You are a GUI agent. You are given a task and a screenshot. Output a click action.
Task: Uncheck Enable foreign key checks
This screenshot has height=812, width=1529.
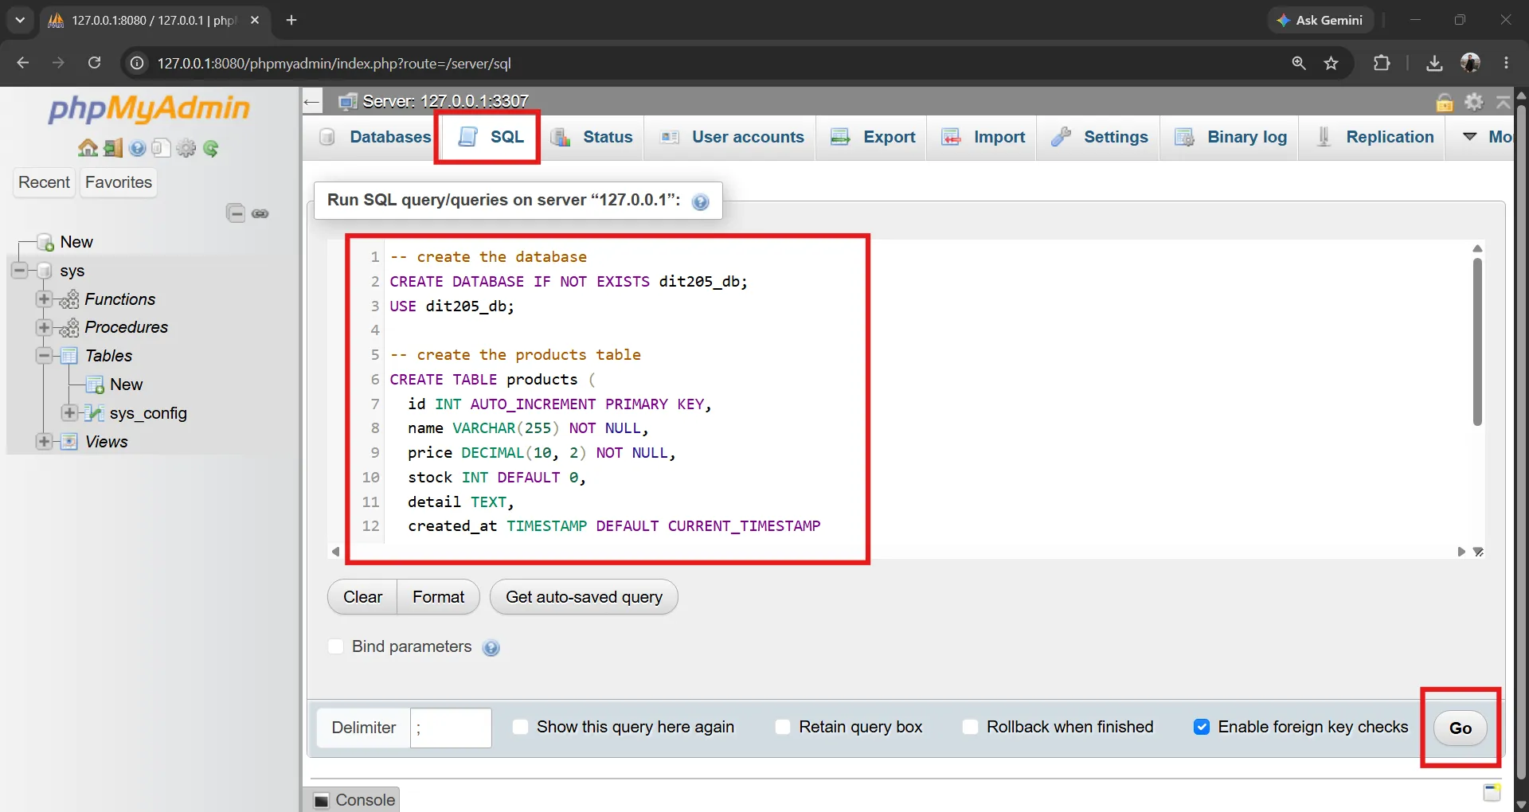[1202, 727]
